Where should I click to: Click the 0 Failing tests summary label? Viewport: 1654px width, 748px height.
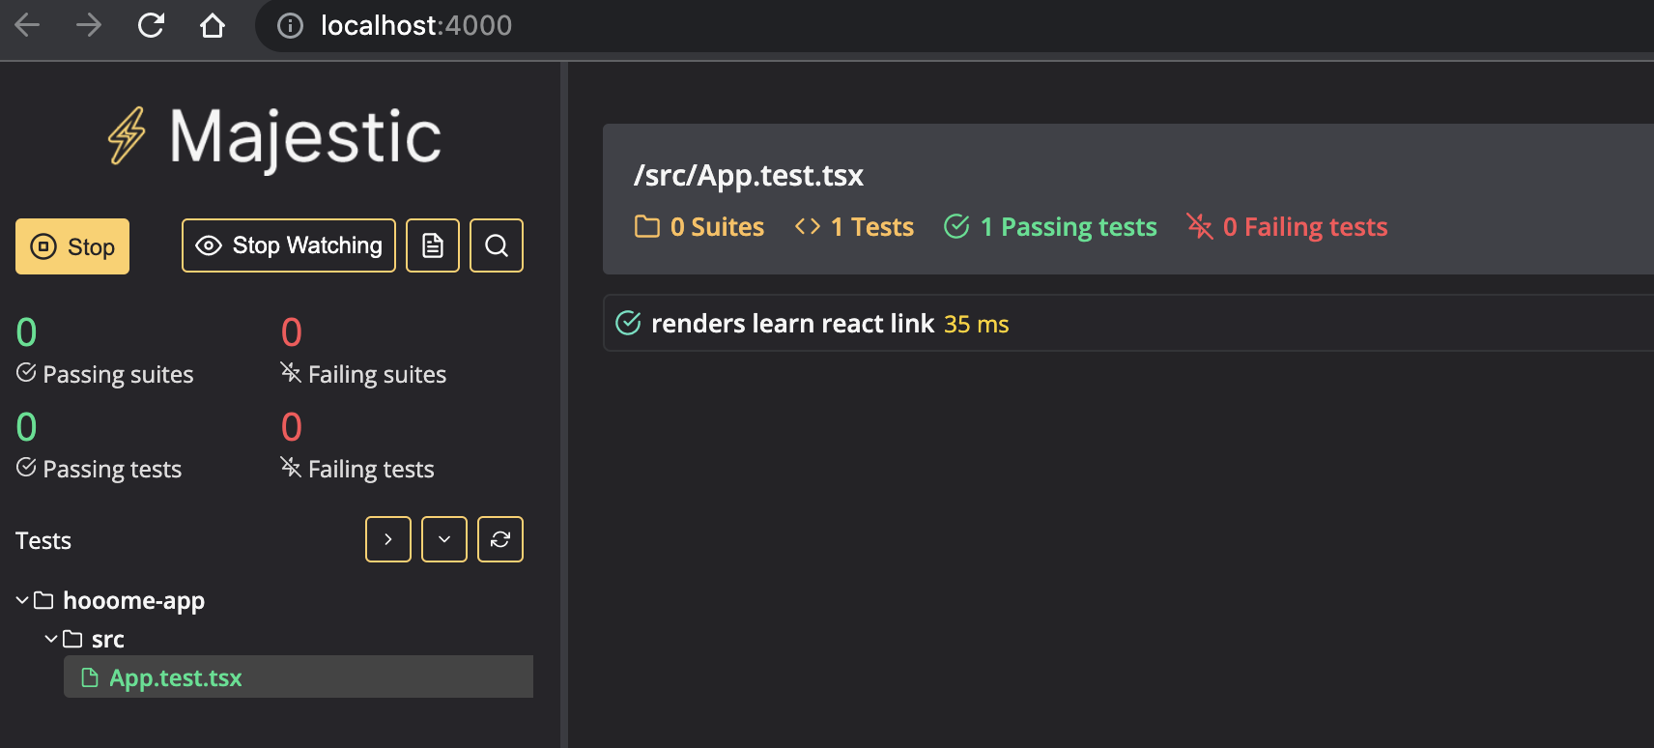(x=1304, y=227)
